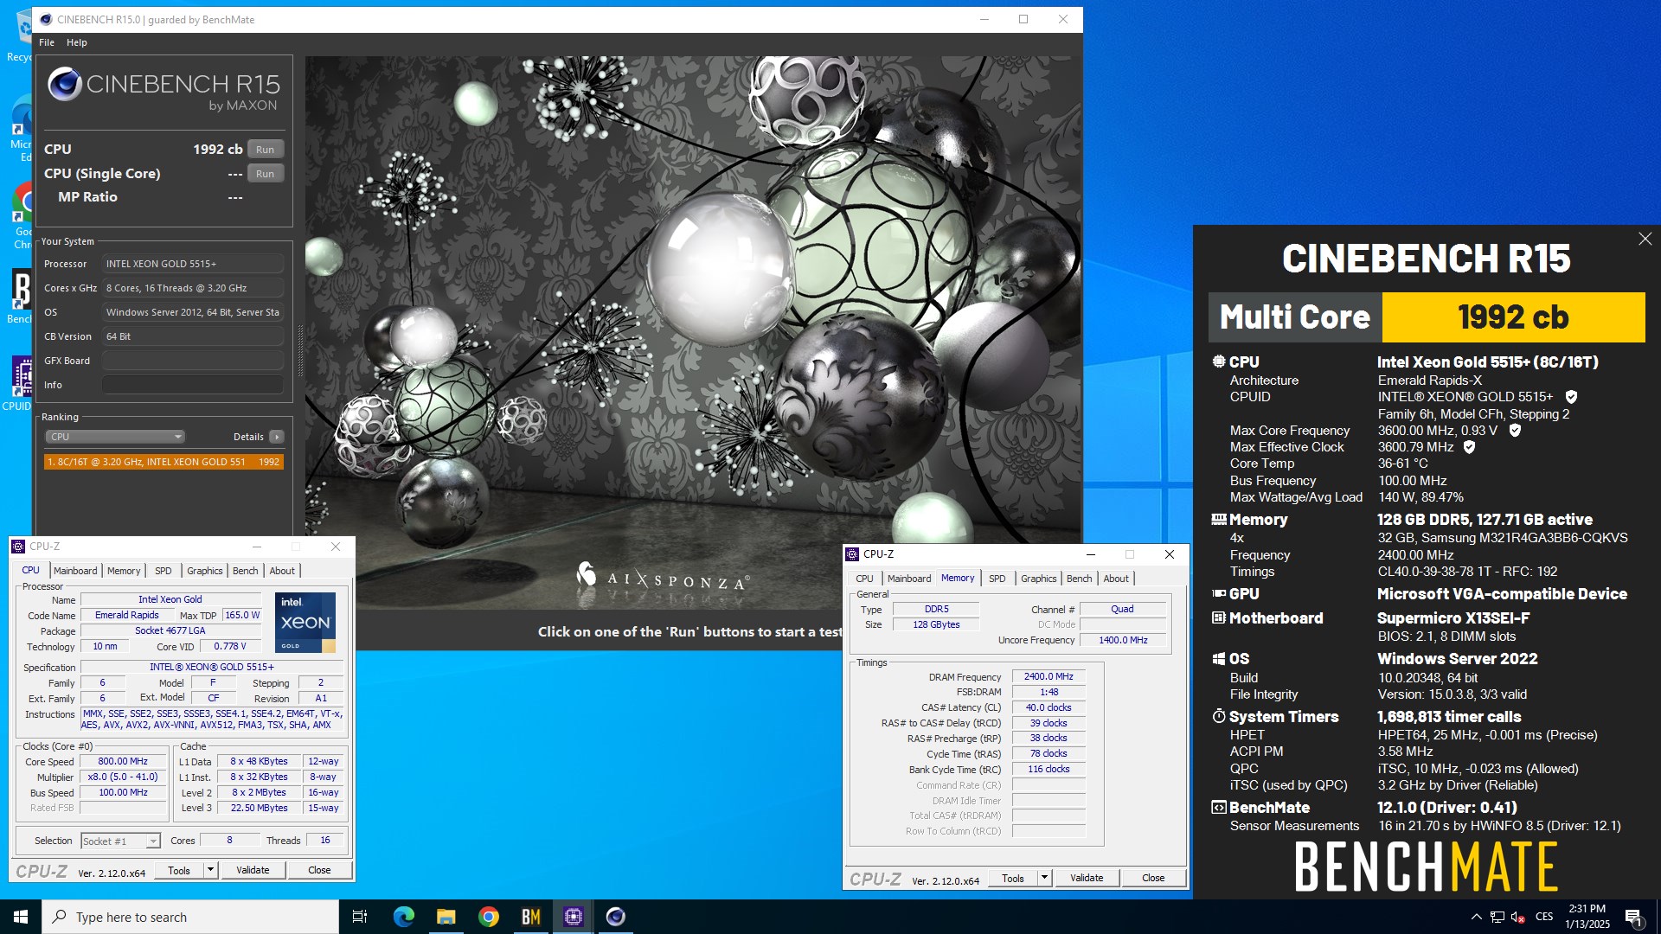Click the network icon in system tray
The width and height of the screenshot is (1661, 934).
coord(1497,917)
